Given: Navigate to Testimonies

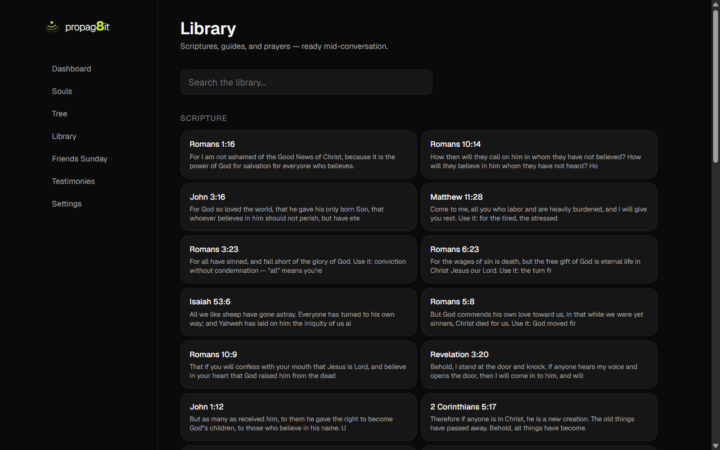Looking at the screenshot, I should pos(73,181).
